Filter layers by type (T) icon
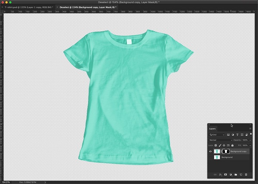This screenshot has width=258, height=184. click(x=237, y=135)
